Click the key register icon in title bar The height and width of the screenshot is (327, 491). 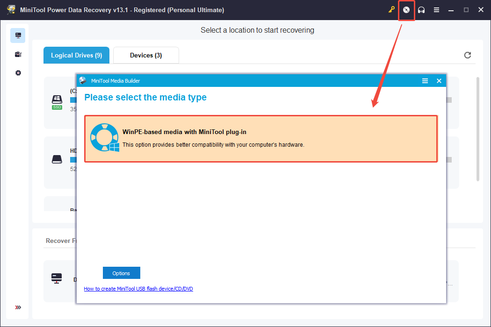point(391,10)
